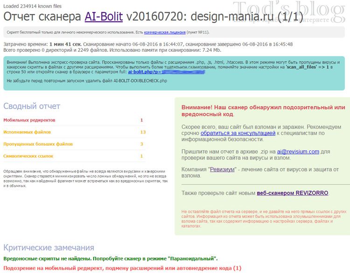Open the AI-Bolit link in the title
350x273 pixels.
tap(104, 17)
